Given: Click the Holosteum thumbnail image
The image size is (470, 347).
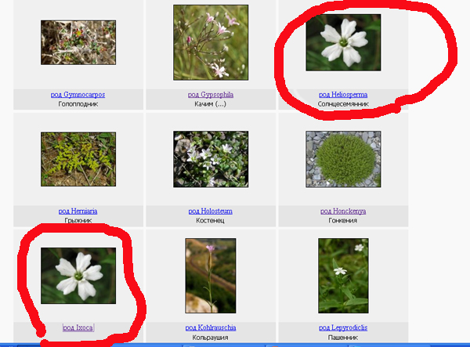Looking at the screenshot, I should pos(210,159).
